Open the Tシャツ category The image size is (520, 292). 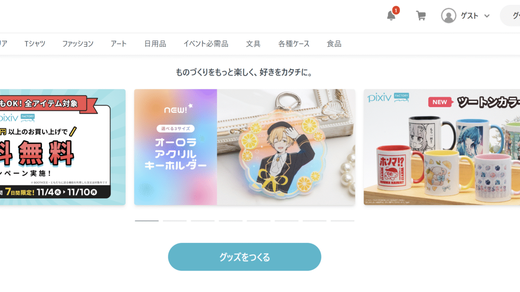pyautogui.click(x=35, y=44)
